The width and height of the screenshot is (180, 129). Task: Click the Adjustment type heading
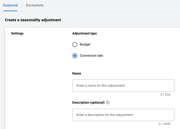[x=84, y=33]
